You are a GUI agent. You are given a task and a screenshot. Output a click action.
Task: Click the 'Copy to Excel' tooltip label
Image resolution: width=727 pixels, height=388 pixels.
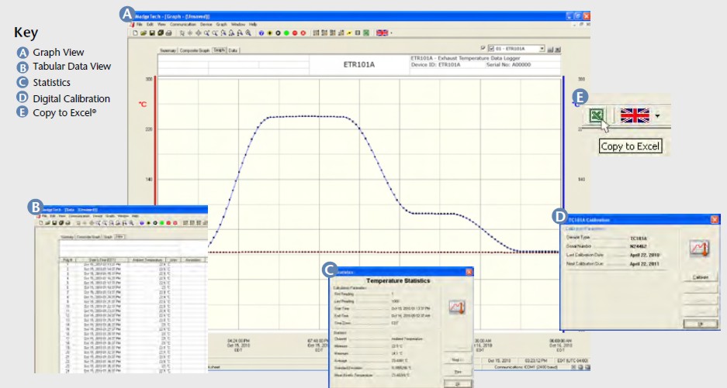[630, 146]
